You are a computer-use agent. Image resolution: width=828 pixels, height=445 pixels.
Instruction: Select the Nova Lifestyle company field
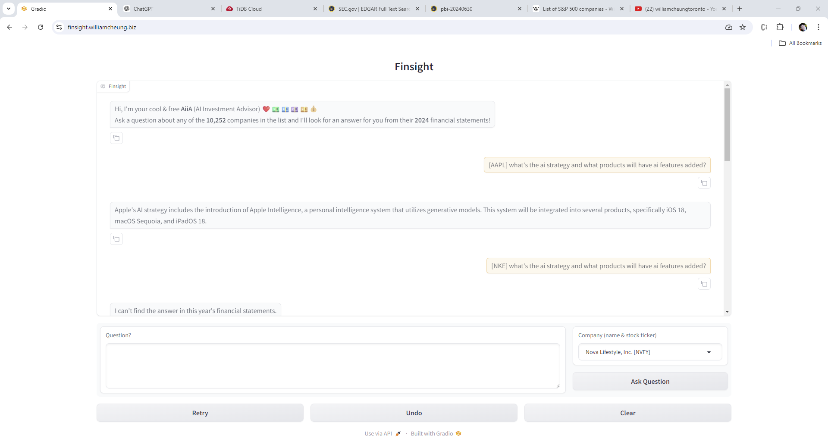pos(650,352)
